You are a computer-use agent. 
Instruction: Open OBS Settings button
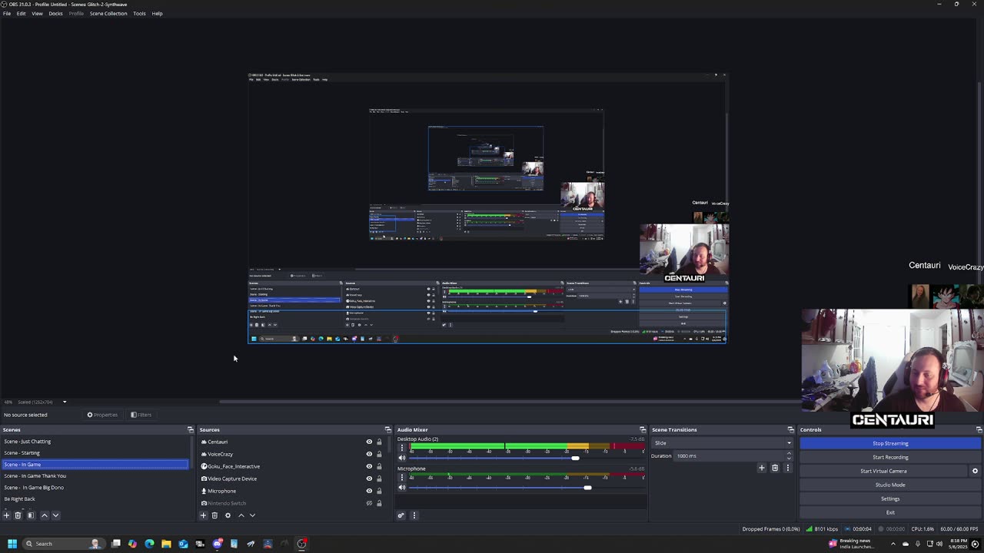point(890,498)
